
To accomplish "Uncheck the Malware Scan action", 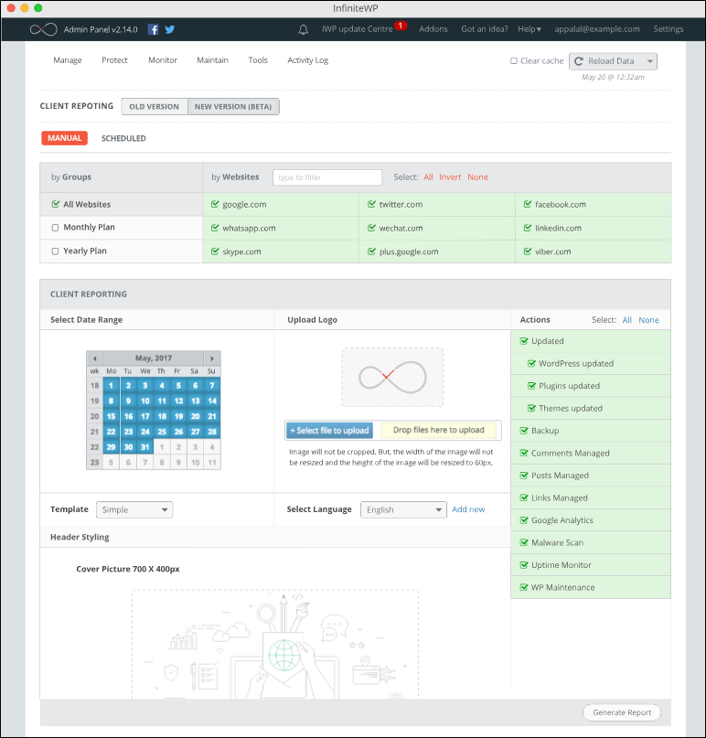I will click(524, 543).
